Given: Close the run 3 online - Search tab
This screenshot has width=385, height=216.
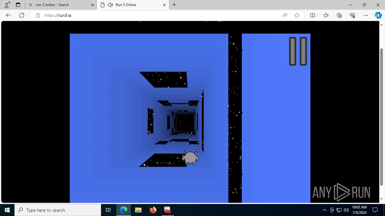Looking at the screenshot, I should (92, 5).
